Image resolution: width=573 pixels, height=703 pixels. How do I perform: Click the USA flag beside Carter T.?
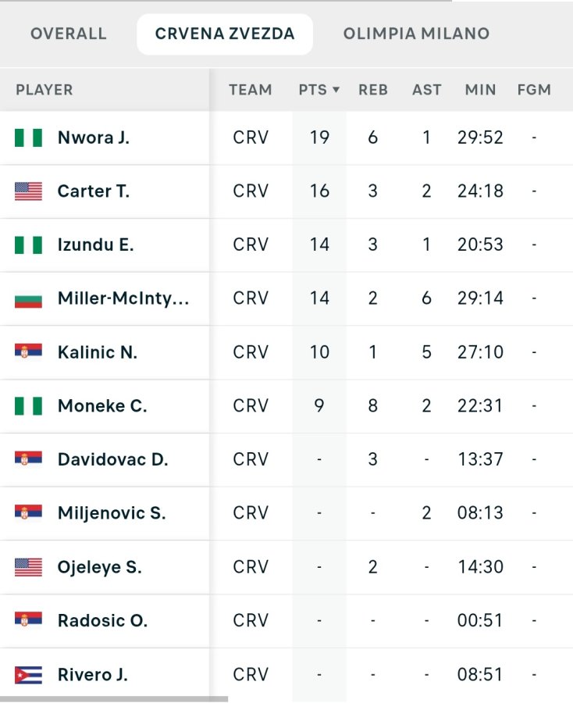point(28,191)
